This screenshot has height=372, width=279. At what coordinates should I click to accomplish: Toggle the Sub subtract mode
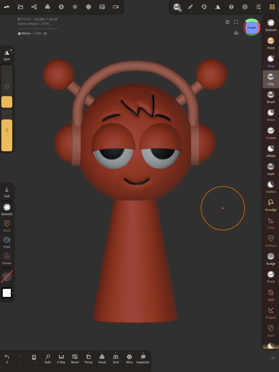tap(7, 192)
